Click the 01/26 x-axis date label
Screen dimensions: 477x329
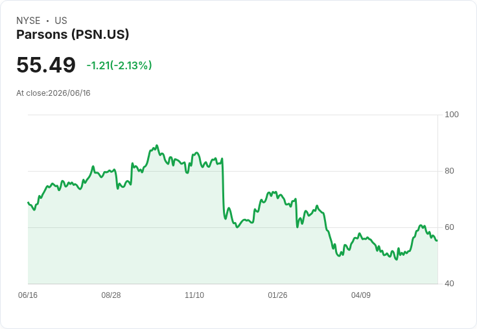tap(277, 295)
